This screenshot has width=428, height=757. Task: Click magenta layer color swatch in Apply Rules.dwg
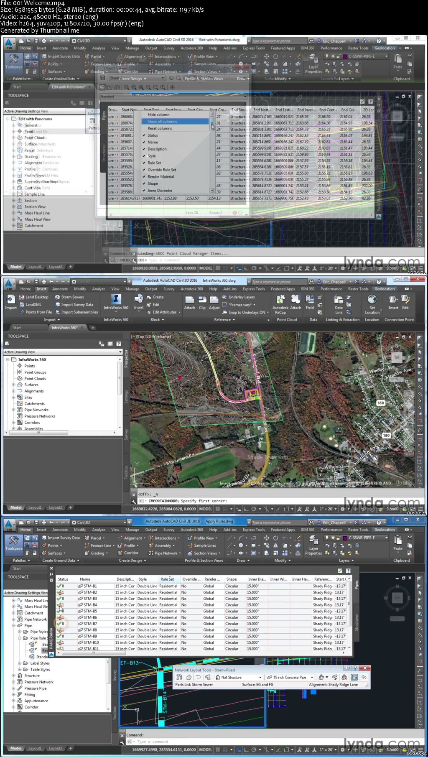345,538
